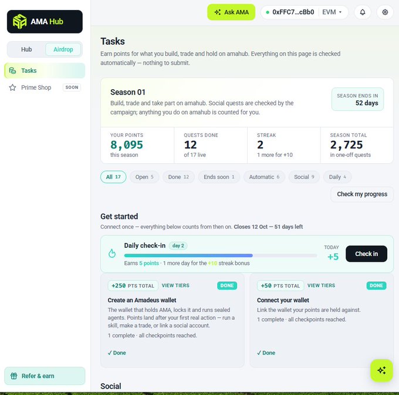Click 'Closes 12 Oct — 51 days left' text

[268, 227]
